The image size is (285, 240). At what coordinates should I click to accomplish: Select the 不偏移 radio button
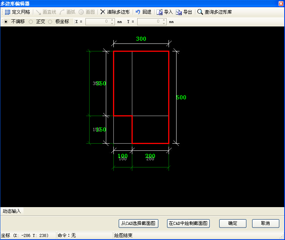pyautogui.click(x=6, y=22)
